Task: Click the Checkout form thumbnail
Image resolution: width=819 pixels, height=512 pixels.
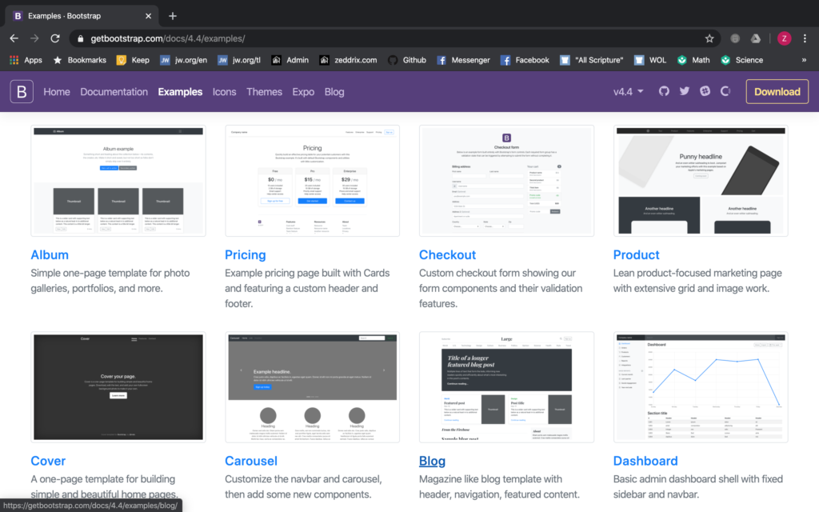Action: point(506,181)
